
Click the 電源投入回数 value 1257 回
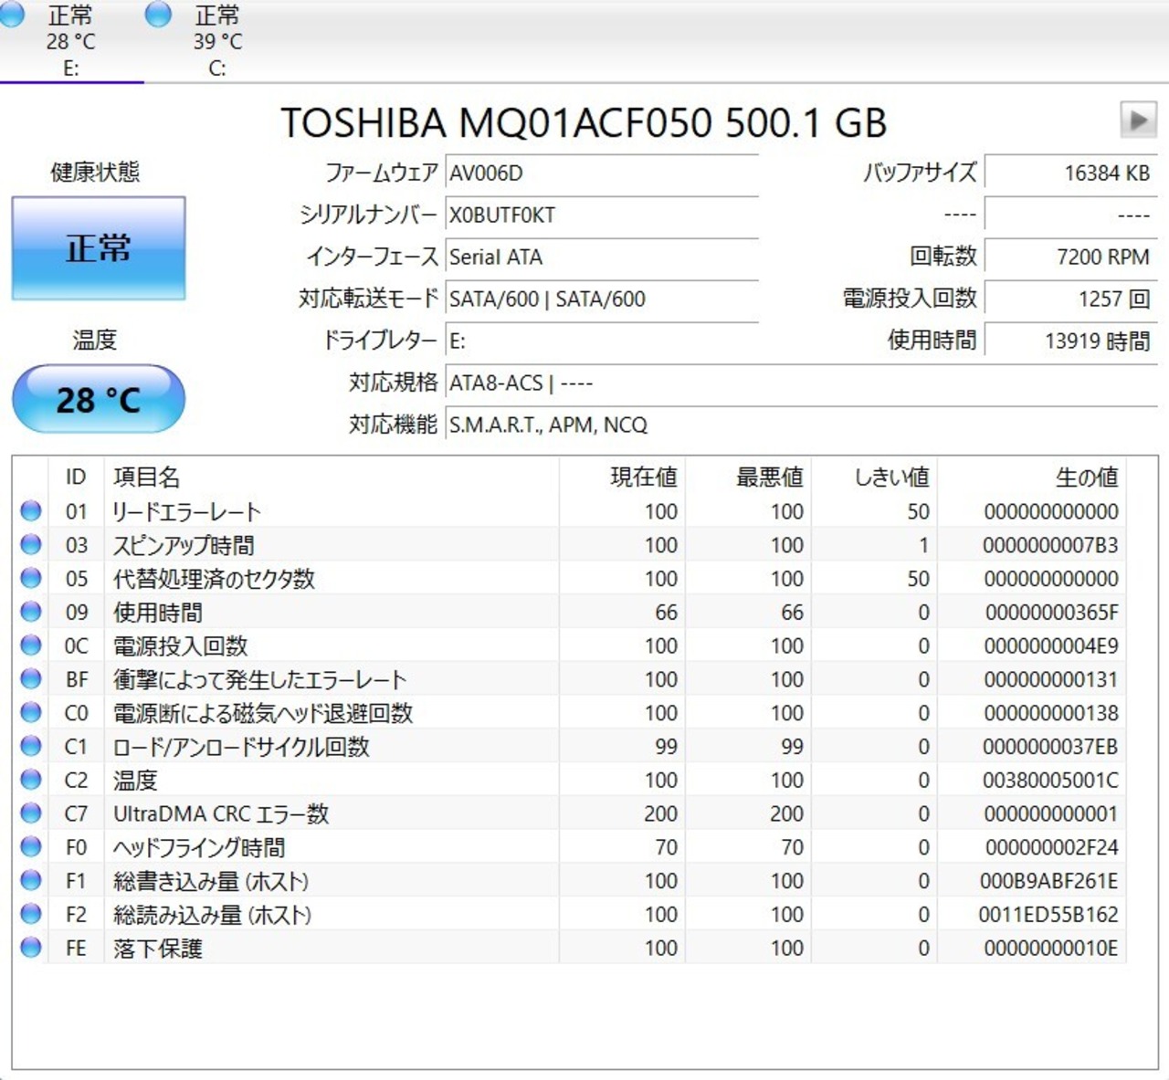point(1070,299)
